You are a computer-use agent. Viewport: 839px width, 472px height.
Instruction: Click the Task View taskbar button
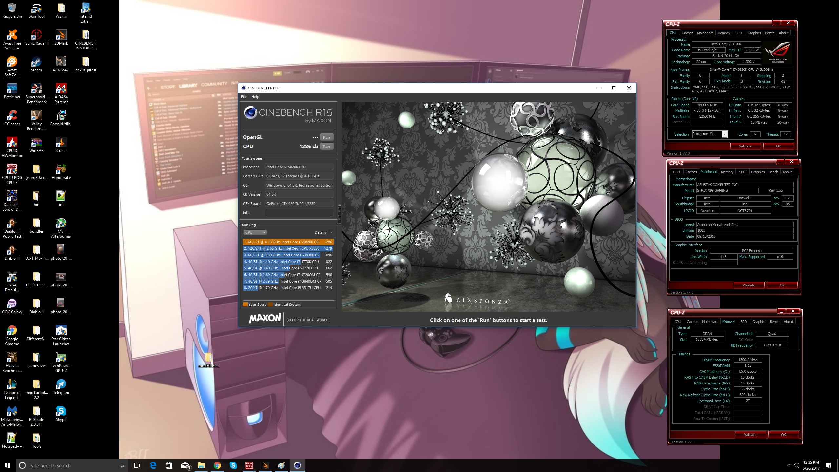coord(136,465)
